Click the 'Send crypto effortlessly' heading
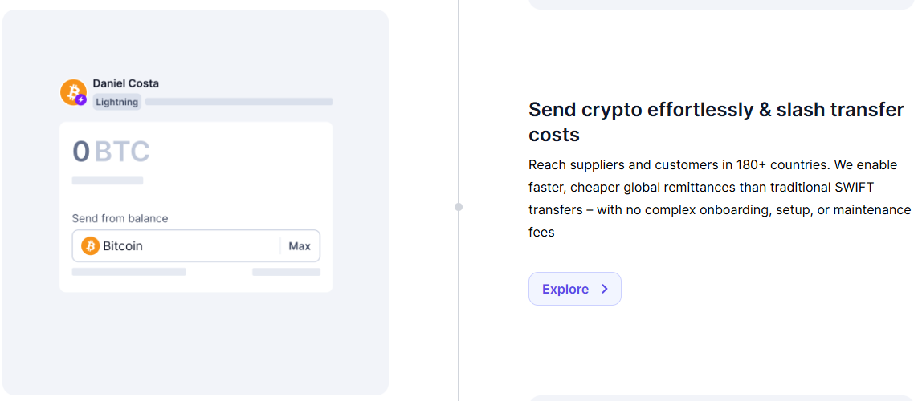This screenshot has height=401, width=918. [x=716, y=122]
